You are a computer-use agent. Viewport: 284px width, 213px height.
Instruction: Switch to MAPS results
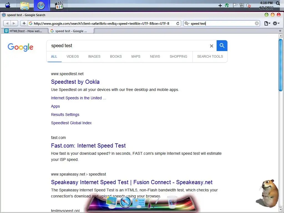[x=136, y=57]
